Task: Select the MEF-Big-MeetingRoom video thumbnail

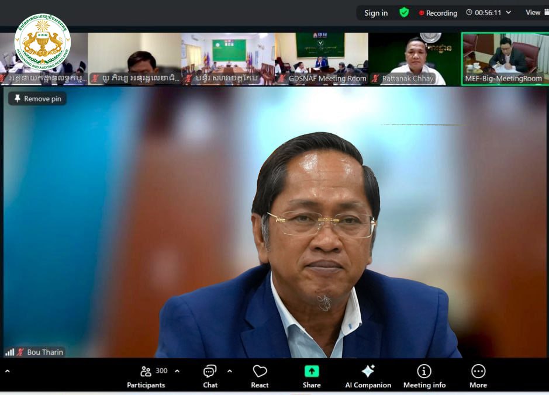Action: tap(505, 58)
